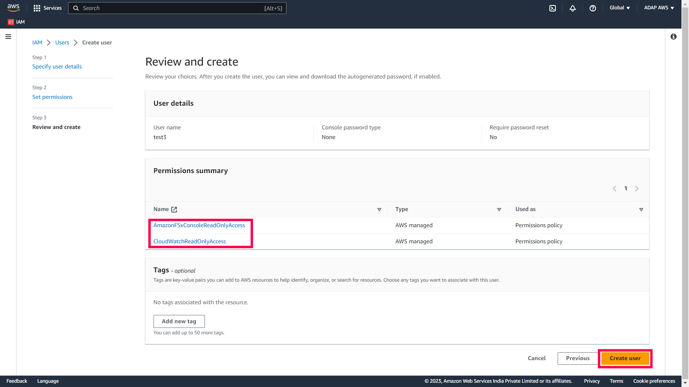The image size is (689, 387).
Task: Open the ADAP AWS account menu
Action: [x=659, y=8]
